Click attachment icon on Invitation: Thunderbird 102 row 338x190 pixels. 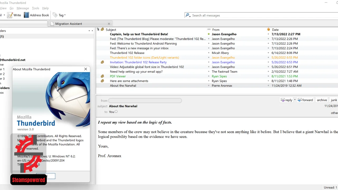102,62
